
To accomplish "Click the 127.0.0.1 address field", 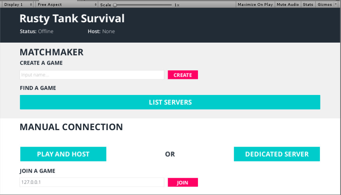I will coord(92,182).
